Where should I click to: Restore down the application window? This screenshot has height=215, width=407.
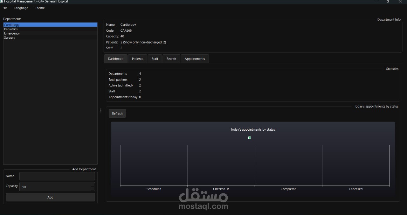388,1
